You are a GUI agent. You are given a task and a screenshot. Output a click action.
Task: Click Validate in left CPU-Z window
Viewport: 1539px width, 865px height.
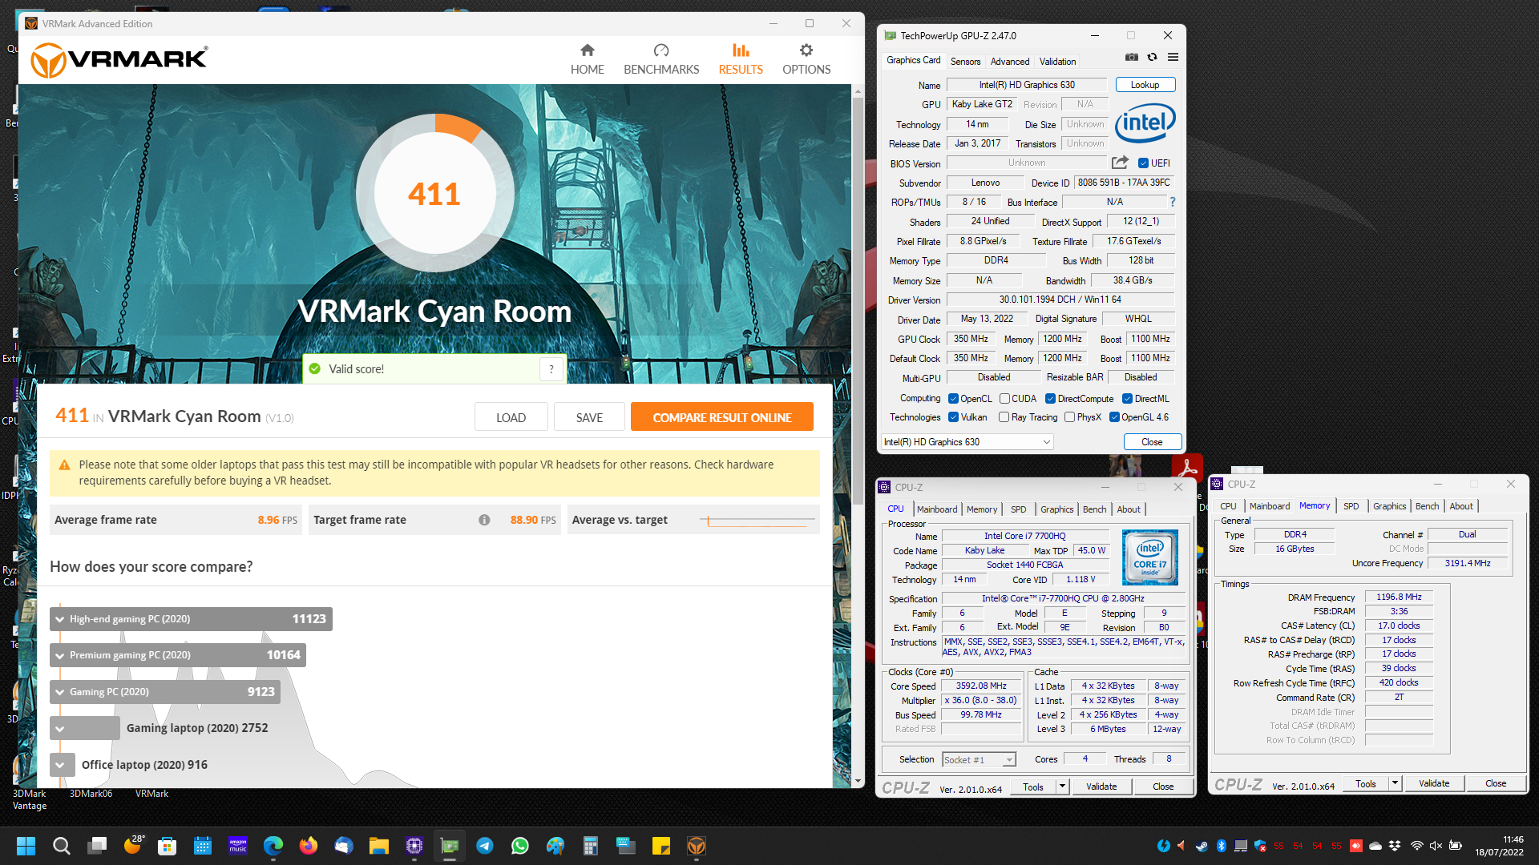tap(1101, 787)
